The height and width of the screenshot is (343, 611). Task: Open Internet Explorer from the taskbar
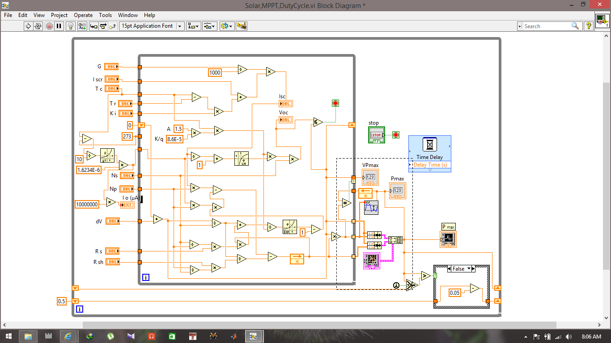[x=68, y=336]
